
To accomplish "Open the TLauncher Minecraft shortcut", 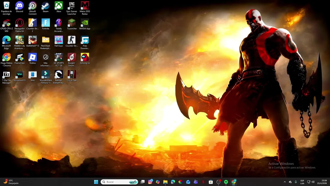I will click(x=72, y=24).
